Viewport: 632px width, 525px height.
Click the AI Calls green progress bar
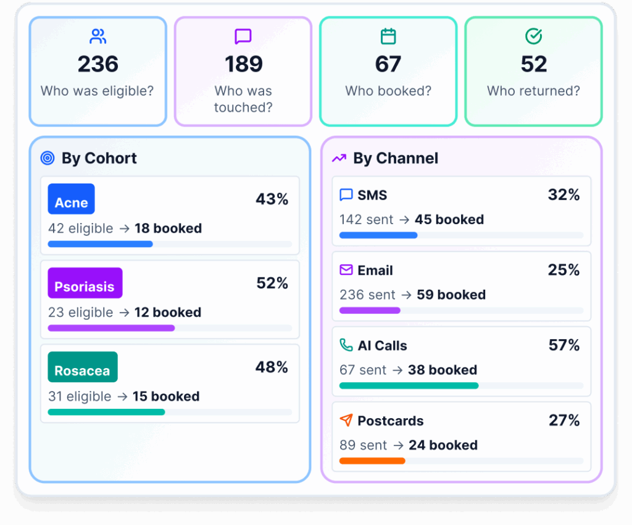pos(409,385)
